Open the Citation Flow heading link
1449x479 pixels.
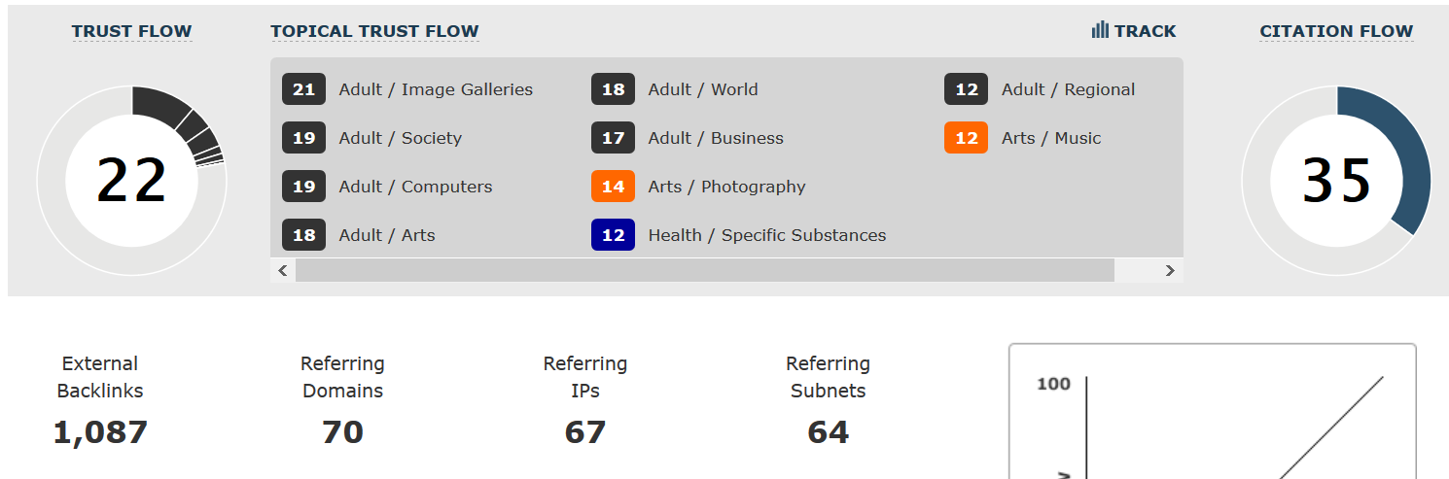coord(1336,31)
